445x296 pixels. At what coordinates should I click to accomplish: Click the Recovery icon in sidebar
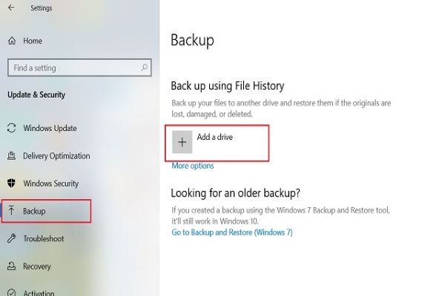click(x=11, y=266)
